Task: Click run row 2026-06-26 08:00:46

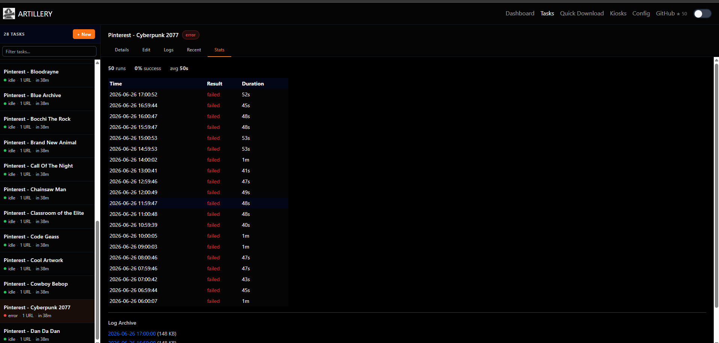Action: tap(198, 258)
